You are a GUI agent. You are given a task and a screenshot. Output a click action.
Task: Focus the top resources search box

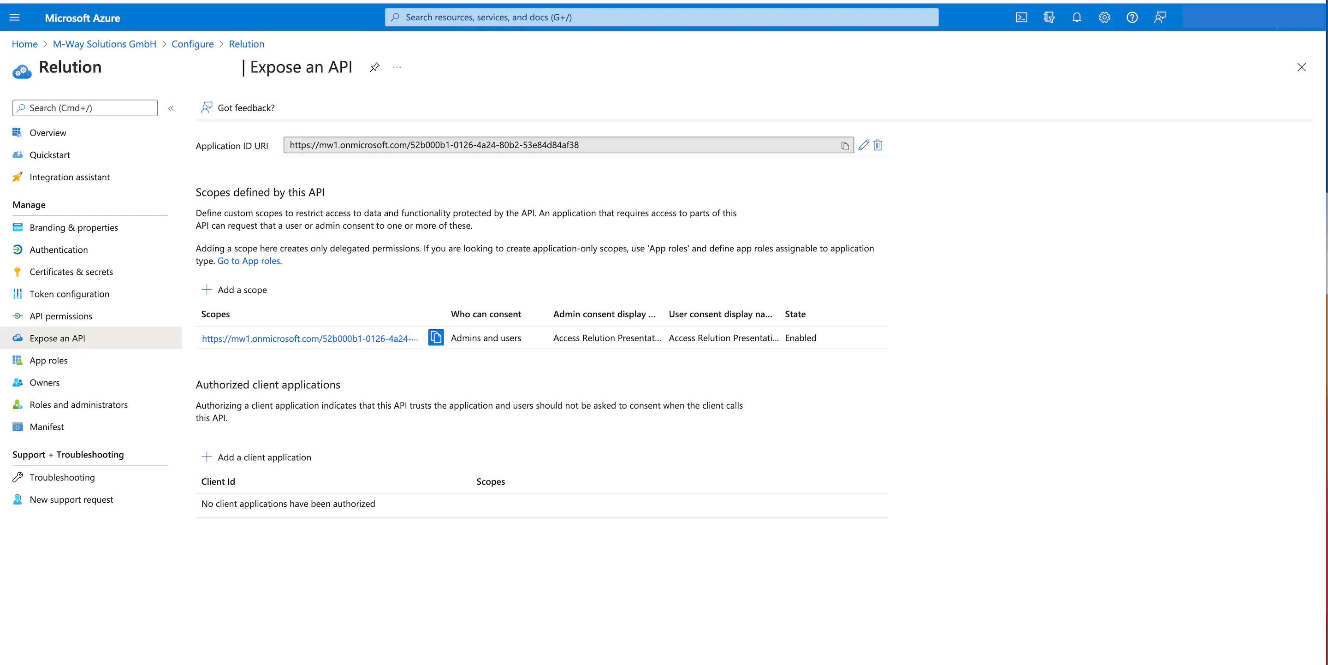point(661,18)
